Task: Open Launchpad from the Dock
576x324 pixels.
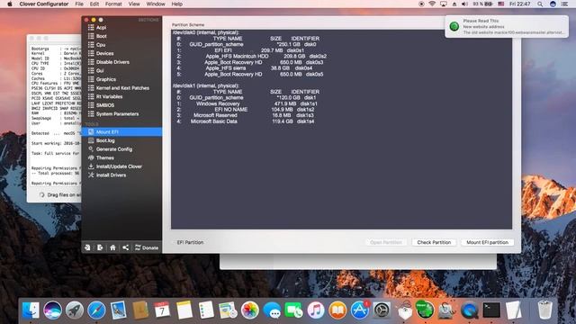Action: pyautogui.click(x=75, y=310)
